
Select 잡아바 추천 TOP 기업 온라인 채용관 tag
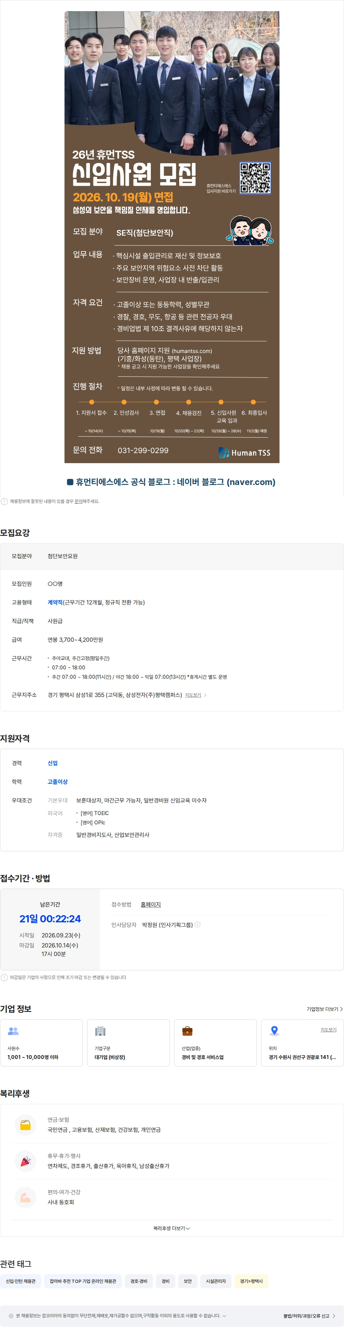tap(83, 1281)
